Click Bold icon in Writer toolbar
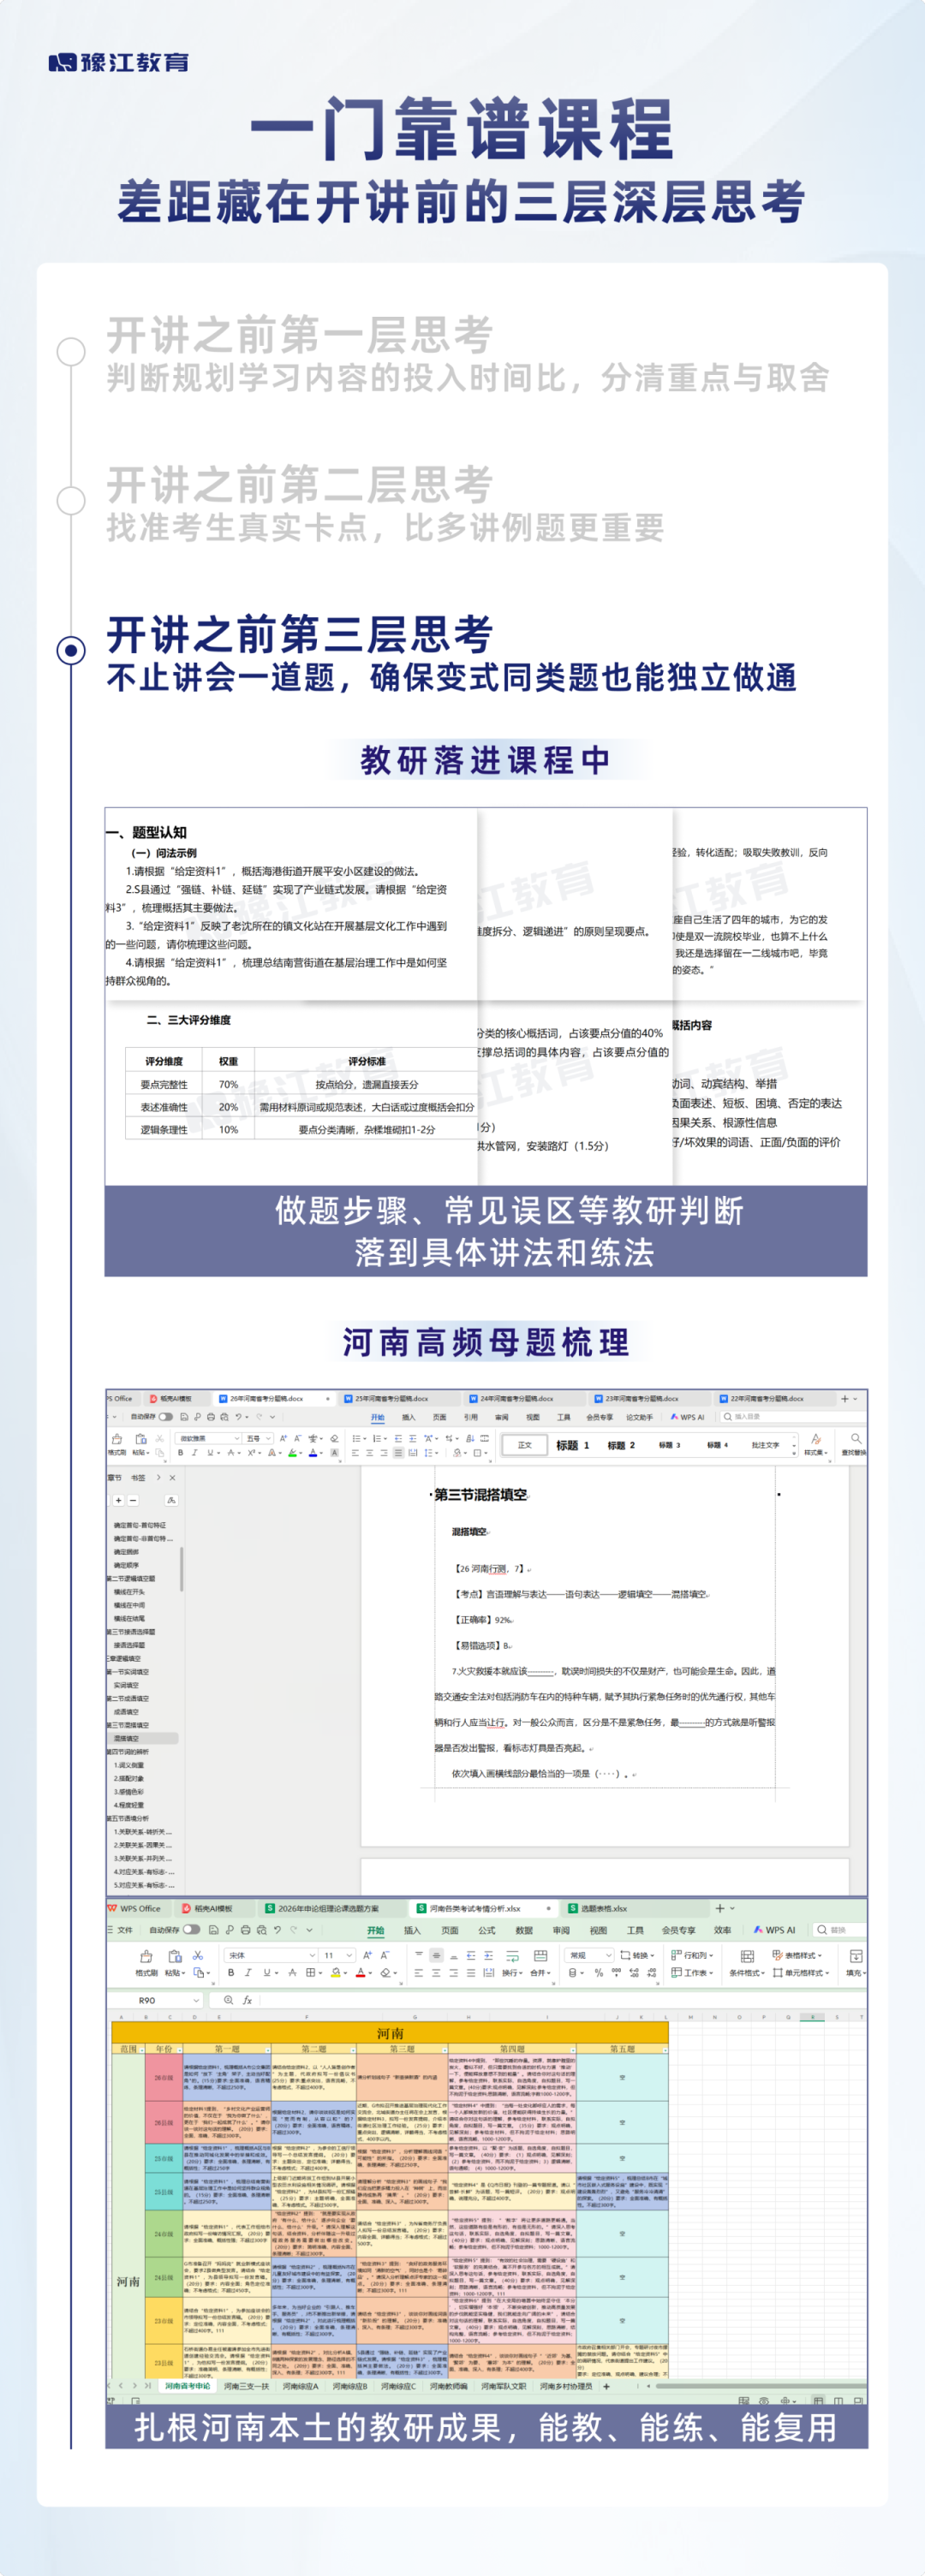Image resolution: width=925 pixels, height=2576 pixels. pos(181,1453)
